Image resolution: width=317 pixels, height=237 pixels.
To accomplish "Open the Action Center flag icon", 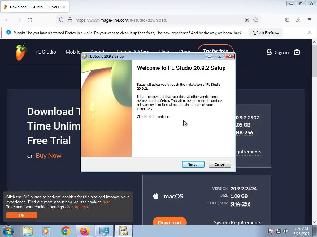I will tap(271, 231).
